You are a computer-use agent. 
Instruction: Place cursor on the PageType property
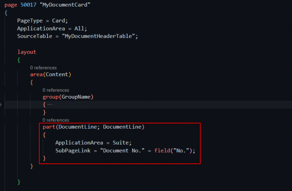pos(29,21)
